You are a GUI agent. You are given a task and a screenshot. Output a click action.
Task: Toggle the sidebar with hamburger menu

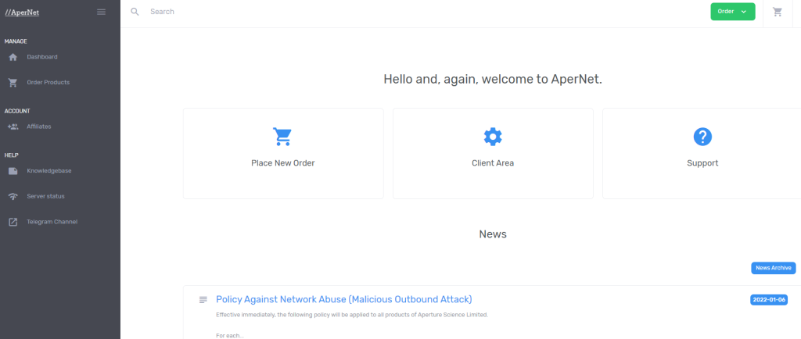(x=101, y=12)
